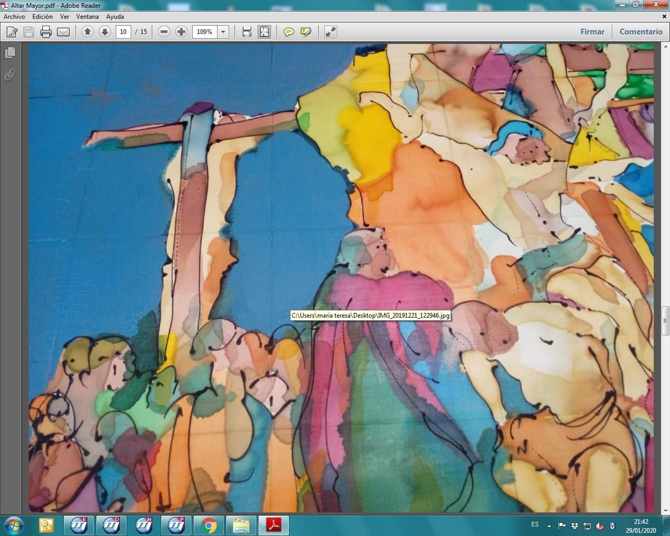The image size is (670, 536).
Task: Open the Ventana menu
Action: (88, 17)
